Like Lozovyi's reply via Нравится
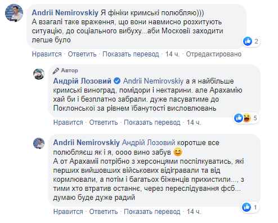 [x=68, y=123]
